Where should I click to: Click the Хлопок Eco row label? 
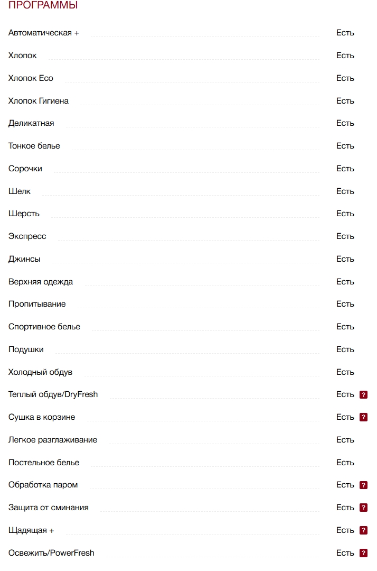pos(31,78)
